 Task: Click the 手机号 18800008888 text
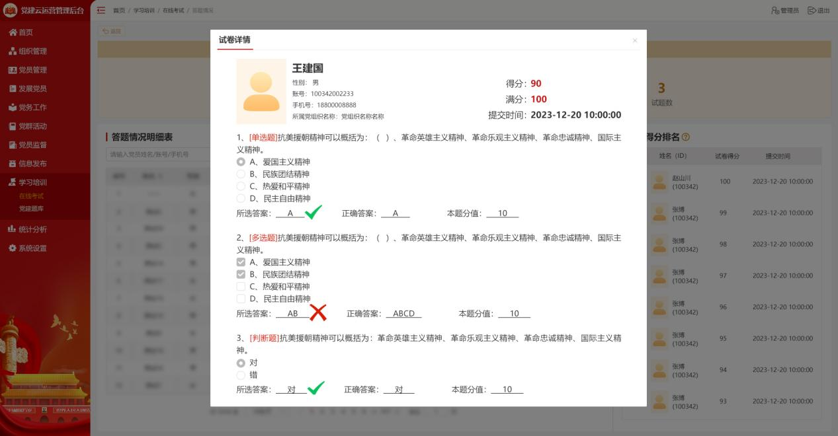coord(324,105)
